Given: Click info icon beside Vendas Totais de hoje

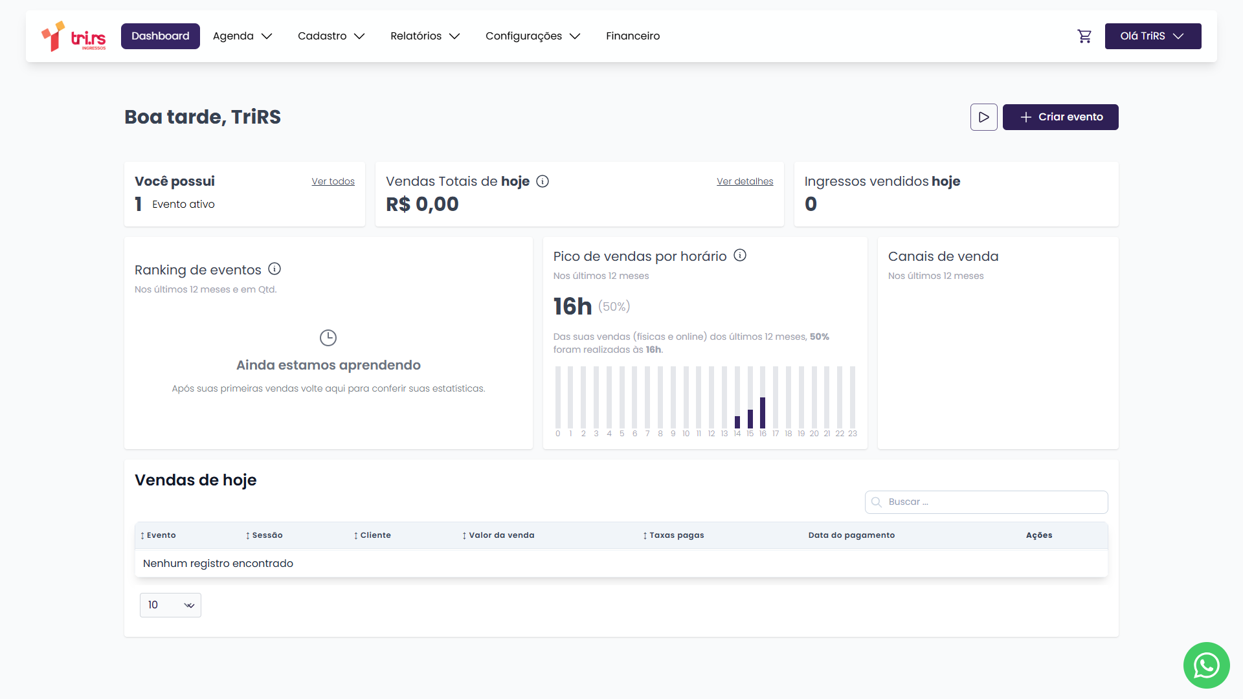Looking at the screenshot, I should tap(543, 181).
